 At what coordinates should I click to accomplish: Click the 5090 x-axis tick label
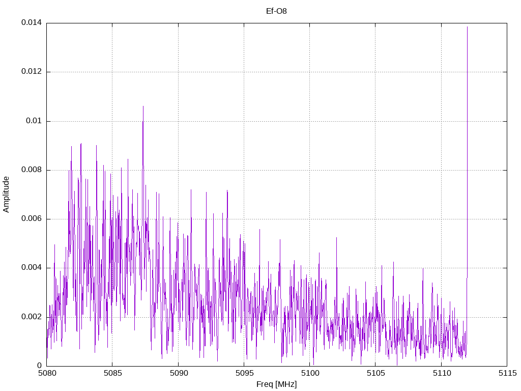179,373
